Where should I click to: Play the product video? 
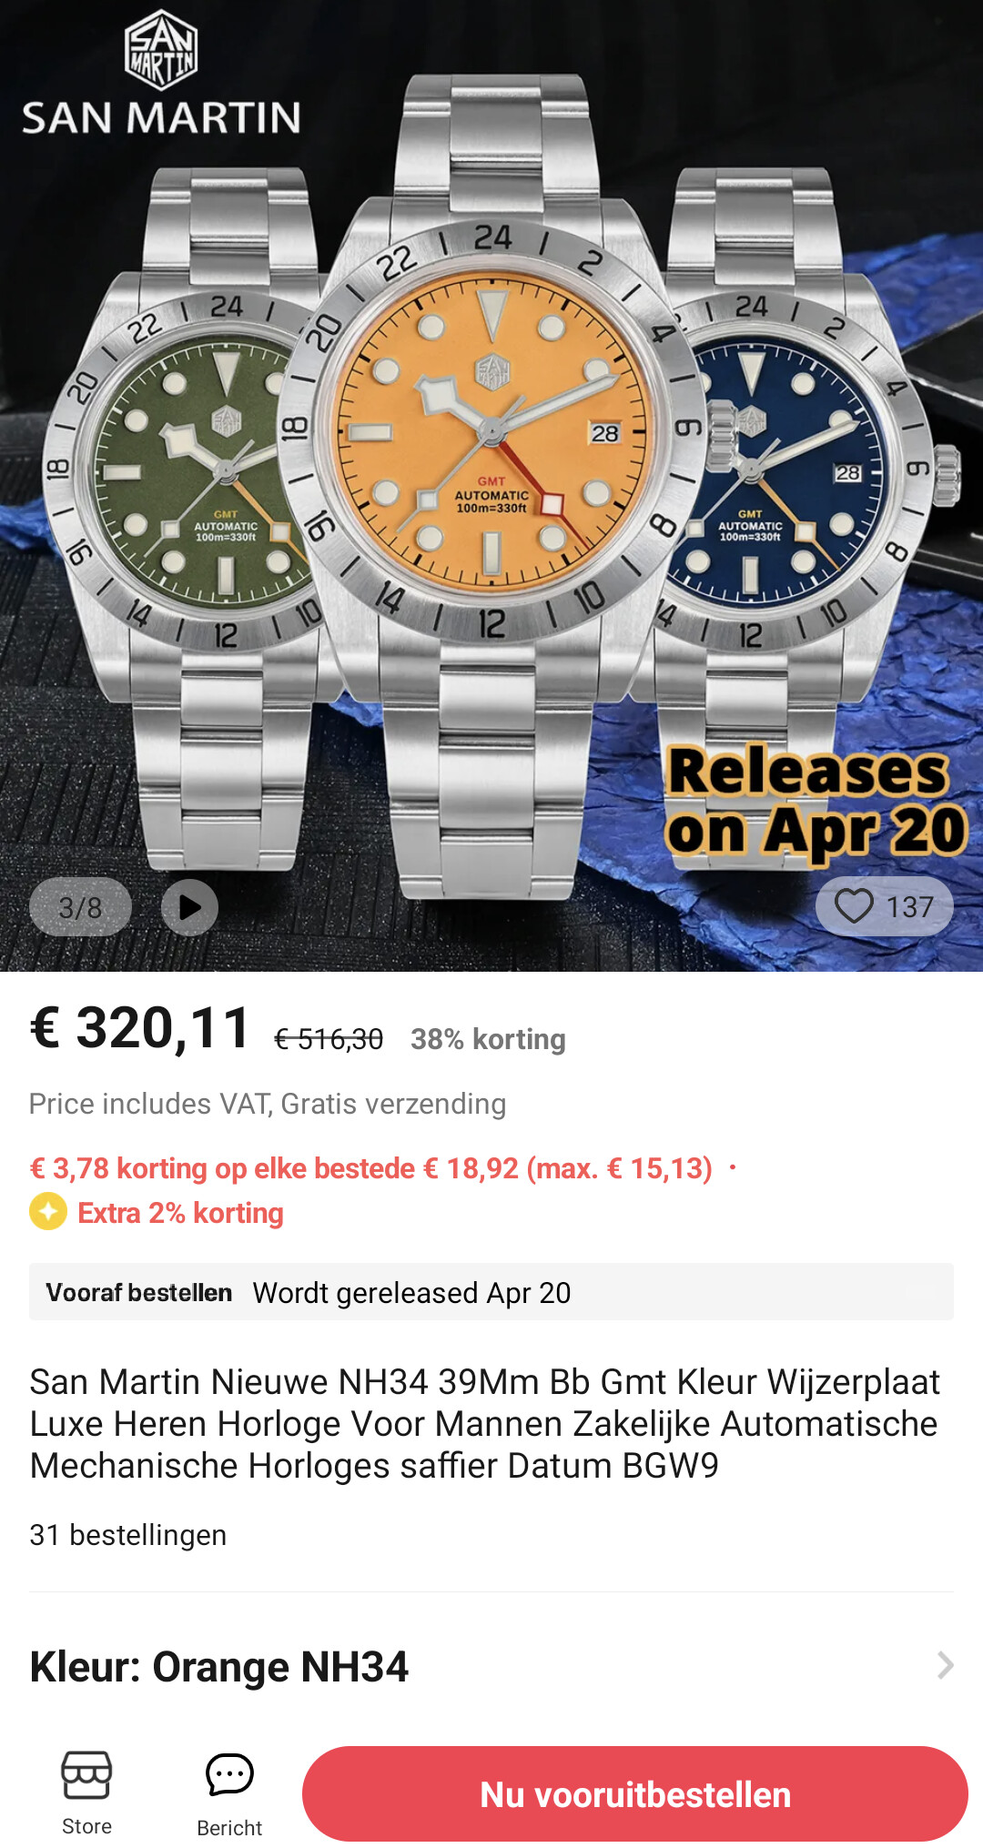click(189, 907)
